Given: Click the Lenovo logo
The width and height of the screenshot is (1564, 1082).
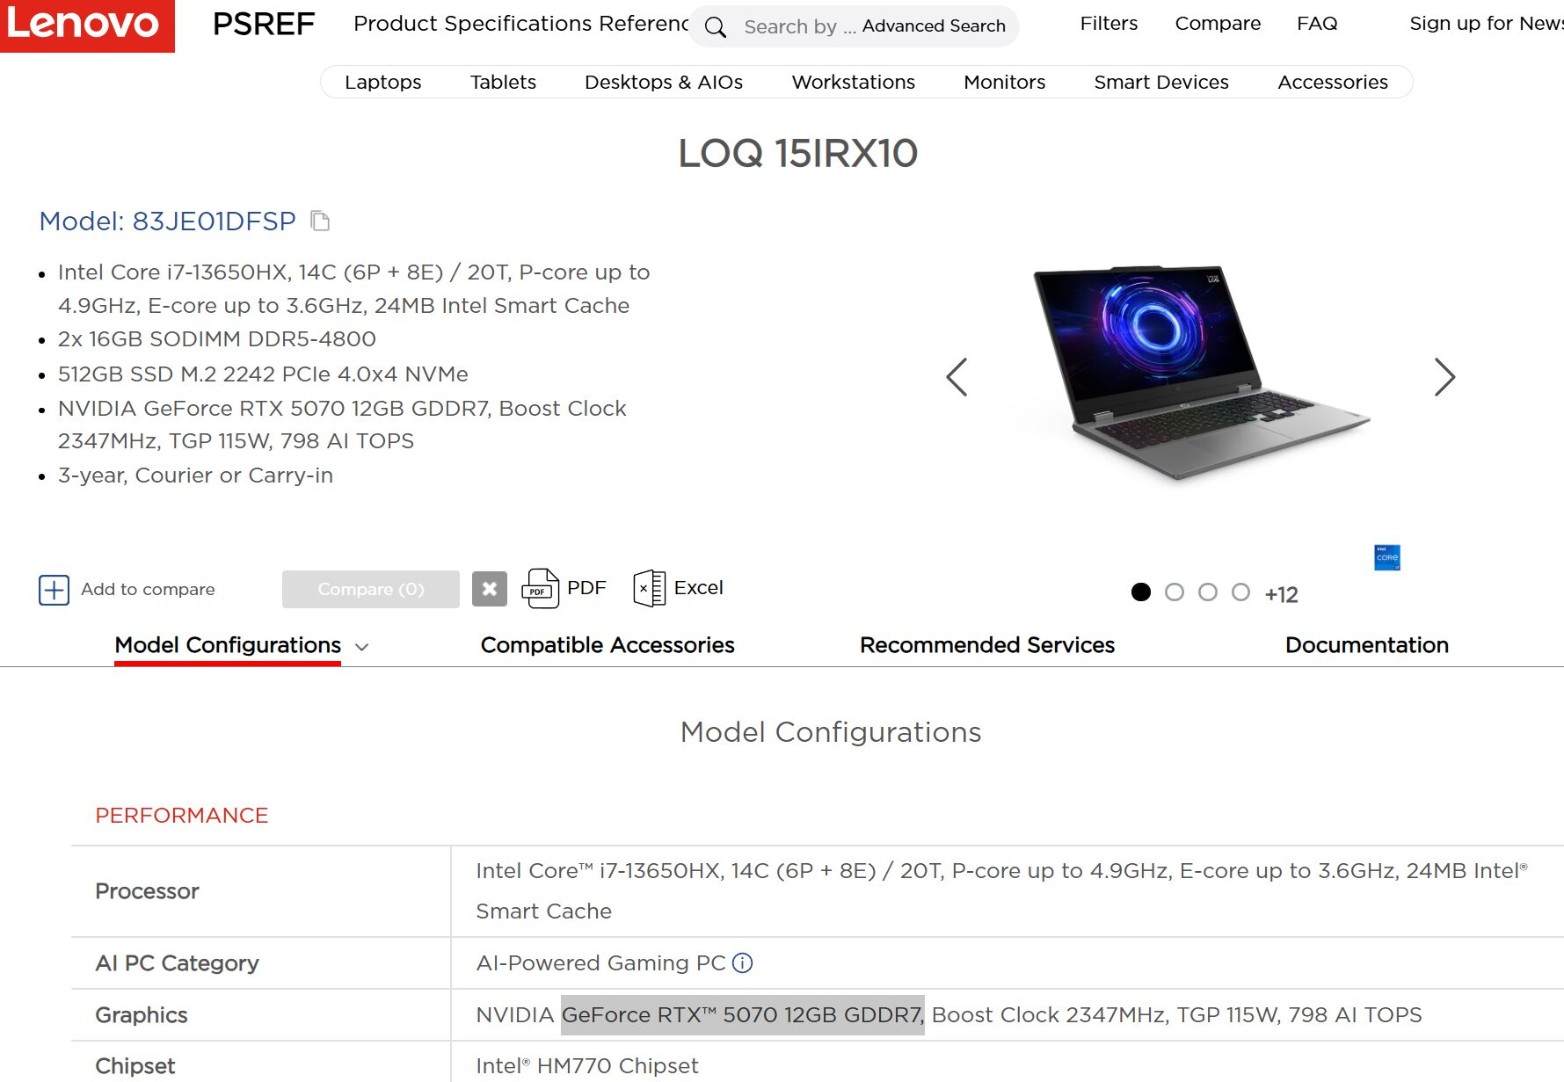Looking at the screenshot, I should pos(87,25).
